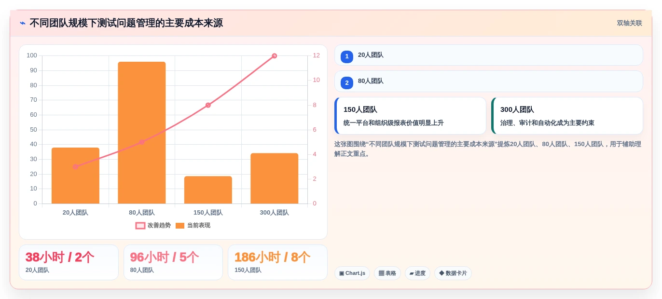Click the orange bar for 20人团队
662x299 pixels.
pos(75,176)
